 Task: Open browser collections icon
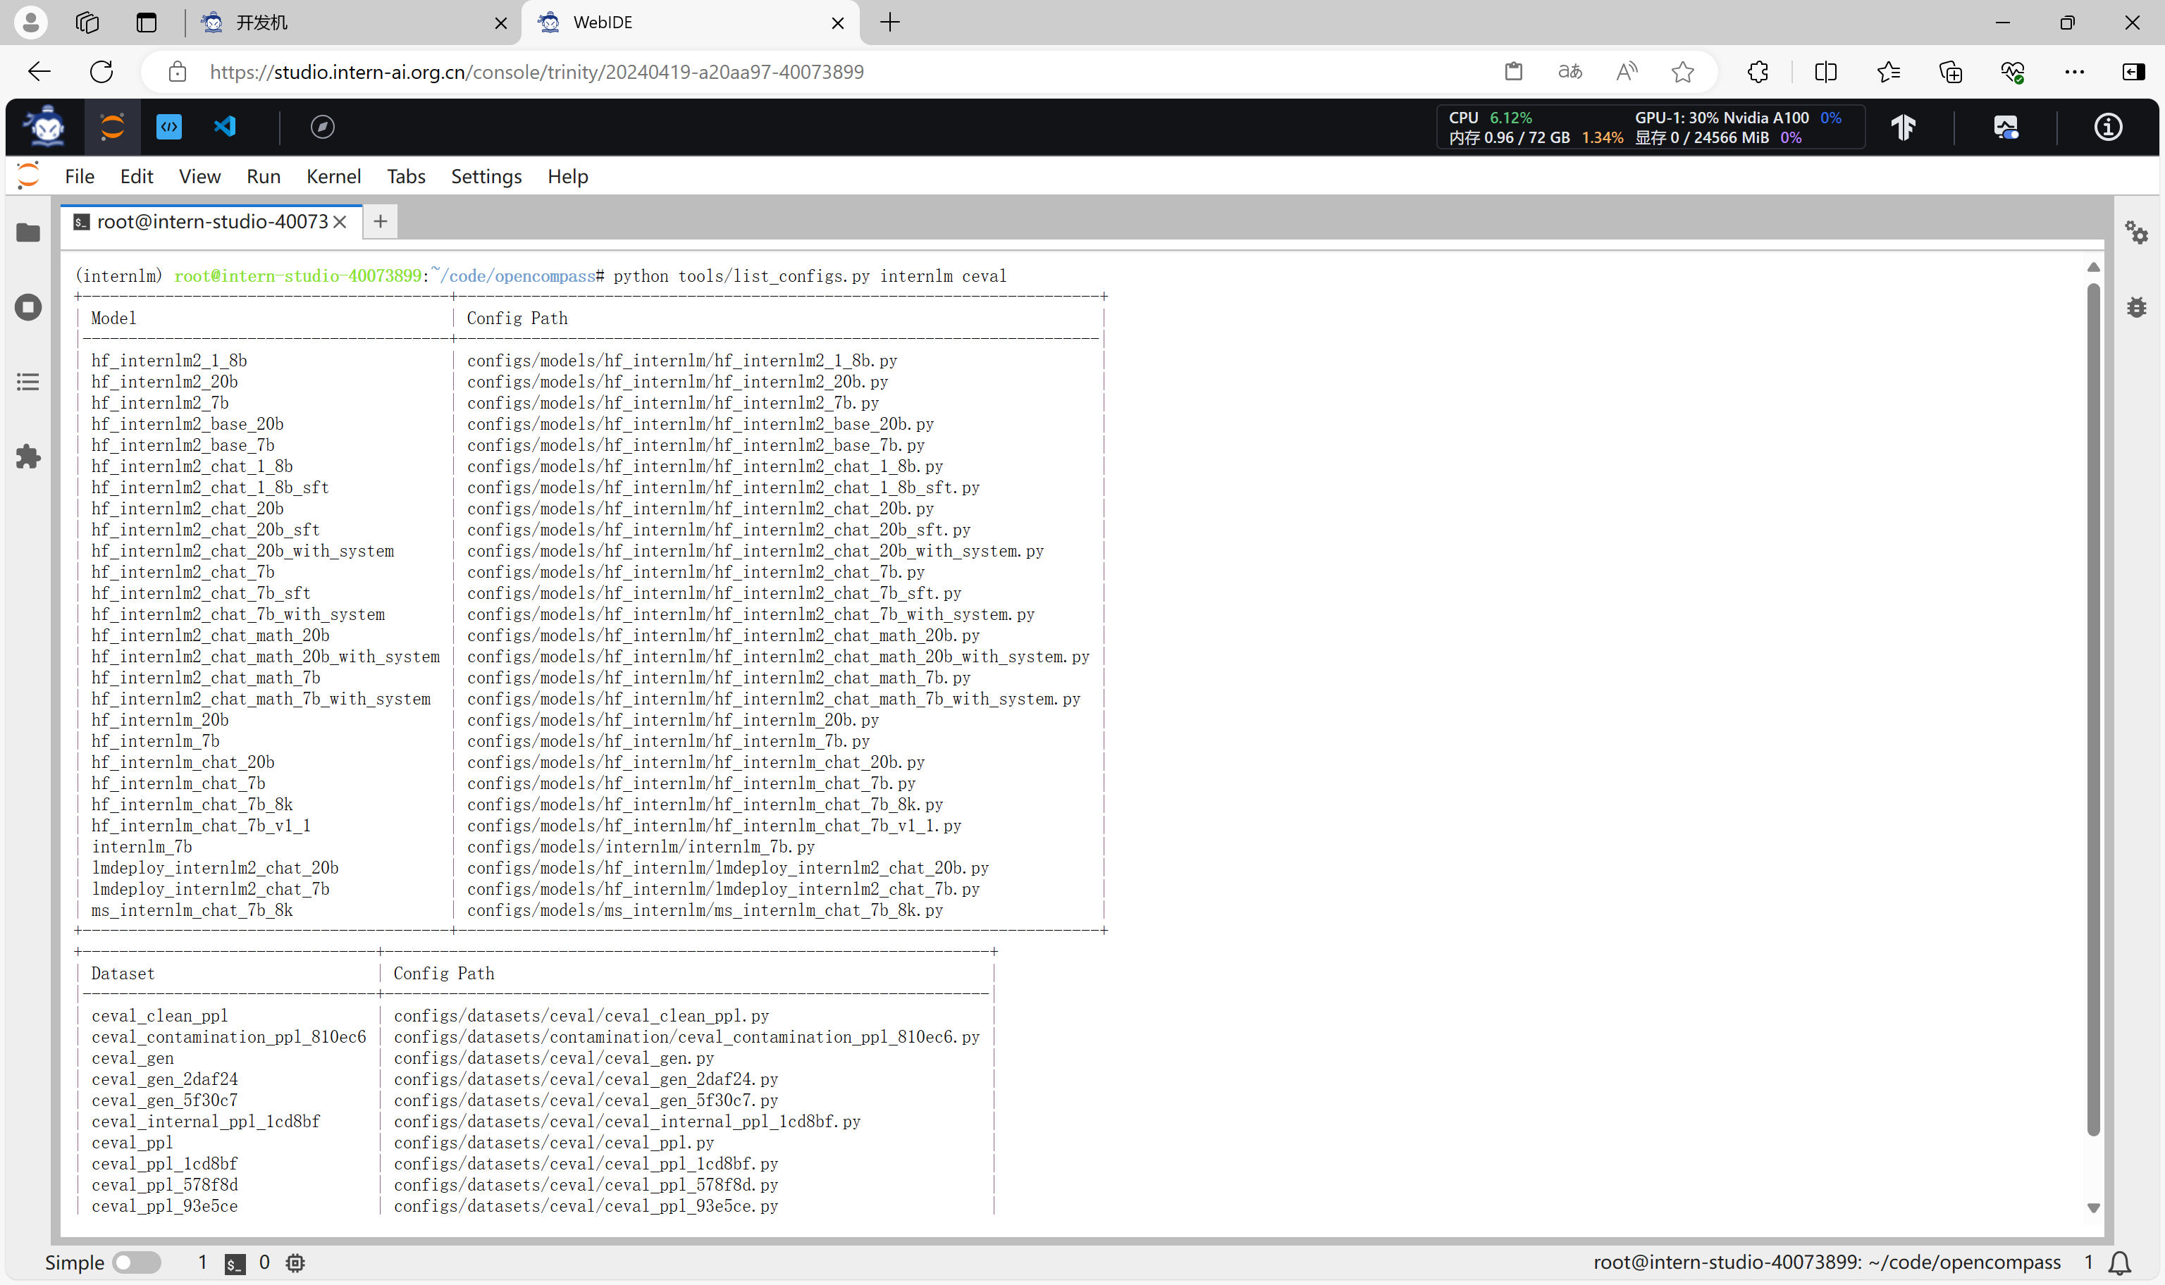click(x=1950, y=71)
